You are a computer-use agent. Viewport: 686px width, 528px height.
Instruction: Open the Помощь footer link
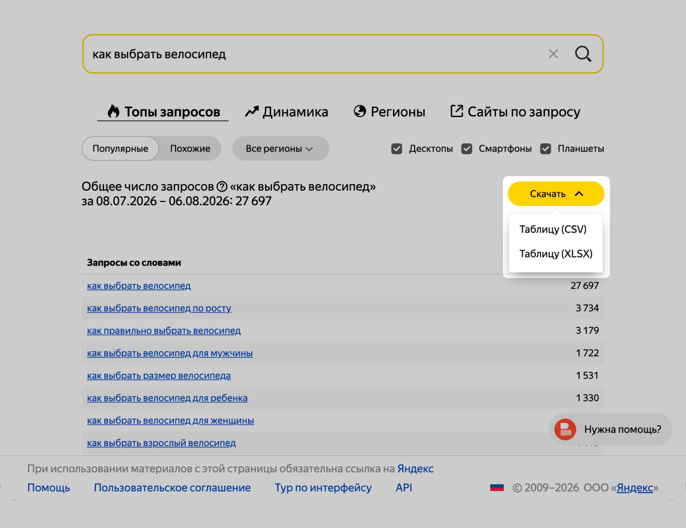[x=48, y=488]
